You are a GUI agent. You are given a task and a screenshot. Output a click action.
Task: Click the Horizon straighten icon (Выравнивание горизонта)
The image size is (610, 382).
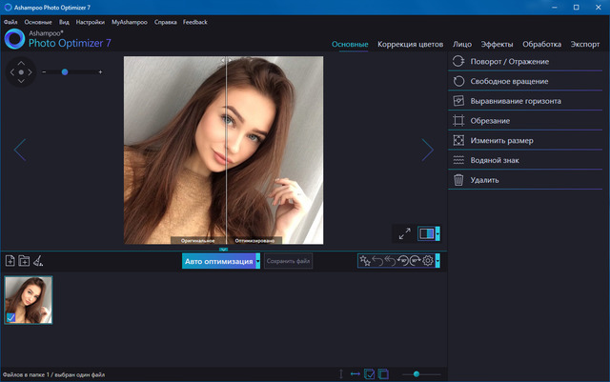click(x=458, y=101)
